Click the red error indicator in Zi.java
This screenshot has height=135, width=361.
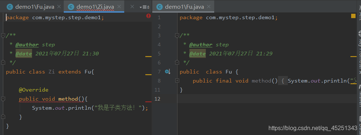coord(148,16)
